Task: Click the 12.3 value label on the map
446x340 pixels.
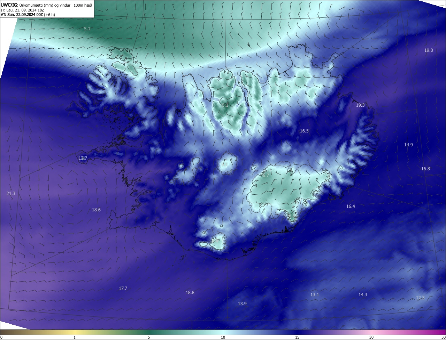Action: coord(420,298)
